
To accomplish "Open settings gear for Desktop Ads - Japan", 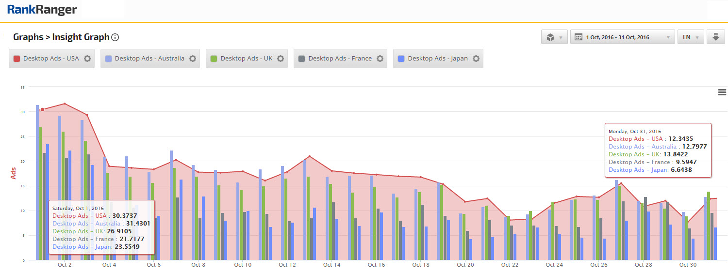I will point(476,59).
